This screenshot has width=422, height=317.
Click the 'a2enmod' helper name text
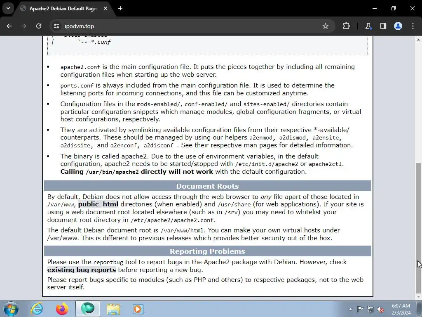(261, 138)
